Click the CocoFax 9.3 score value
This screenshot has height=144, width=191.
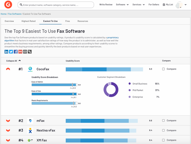pyautogui.click(x=151, y=69)
